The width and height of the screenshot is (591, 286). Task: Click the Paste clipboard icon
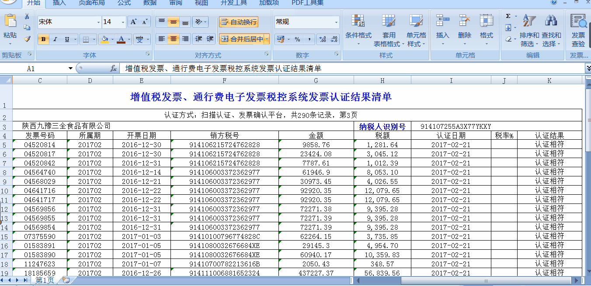[10, 22]
